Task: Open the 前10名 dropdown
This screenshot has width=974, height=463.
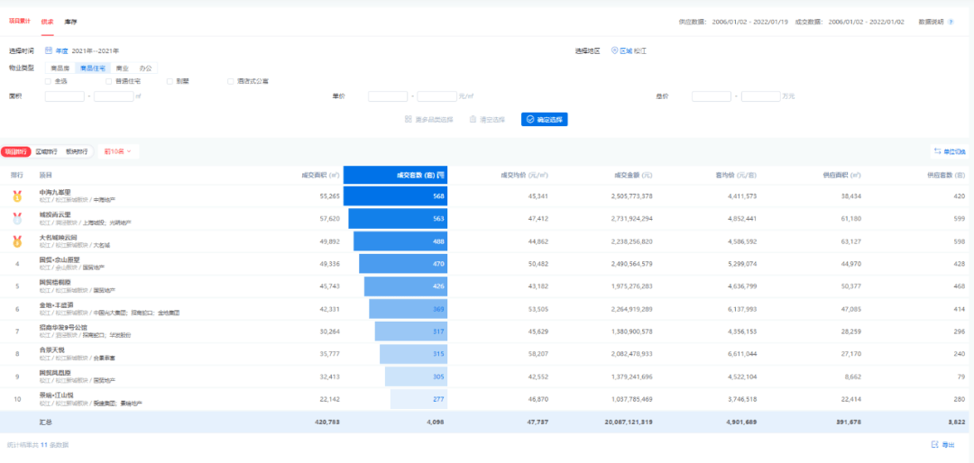Action: click(118, 151)
